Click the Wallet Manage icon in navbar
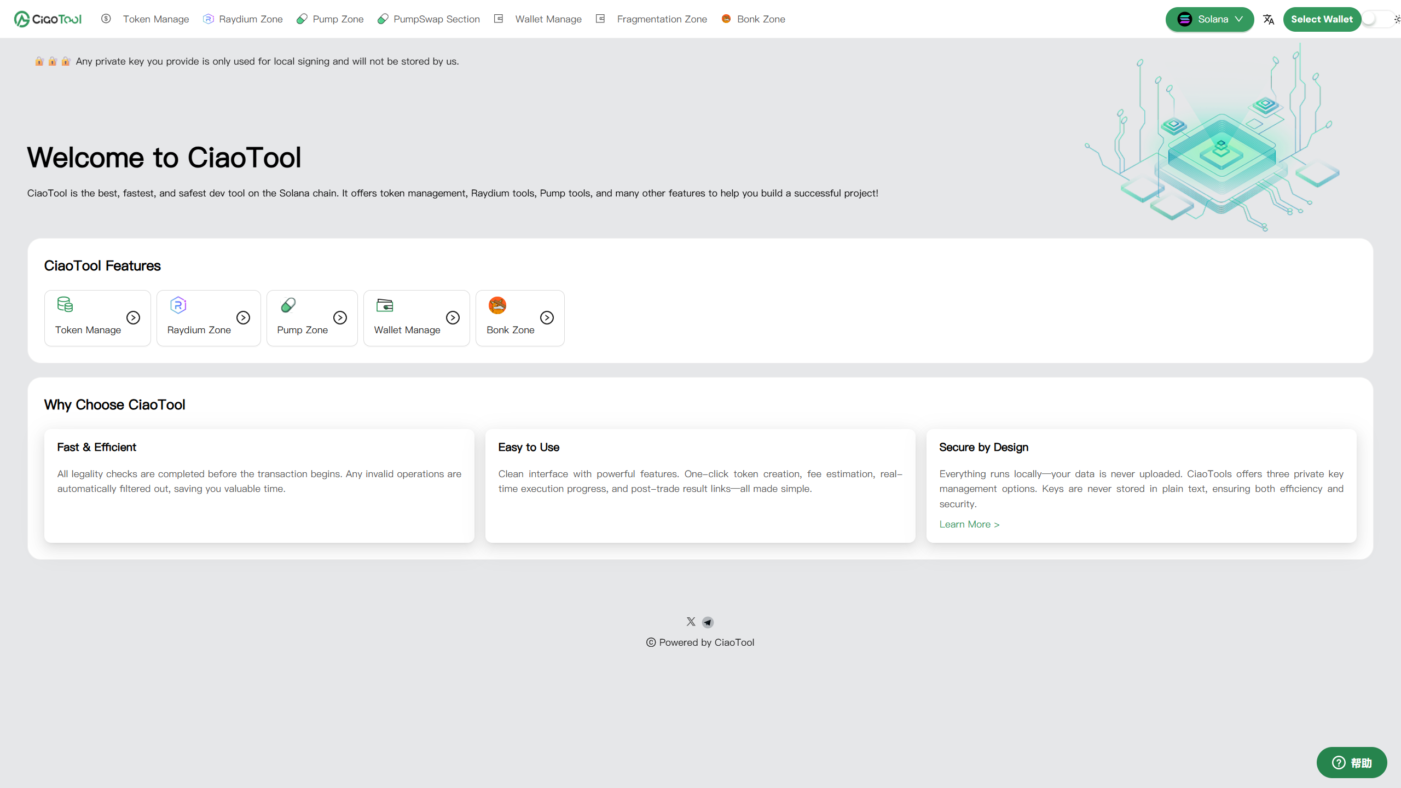Viewport: 1401px width, 788px height. [x=499, y=19]
